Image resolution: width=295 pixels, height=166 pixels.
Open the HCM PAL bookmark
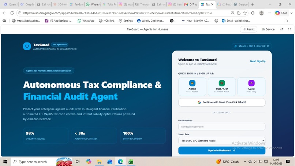107,21
